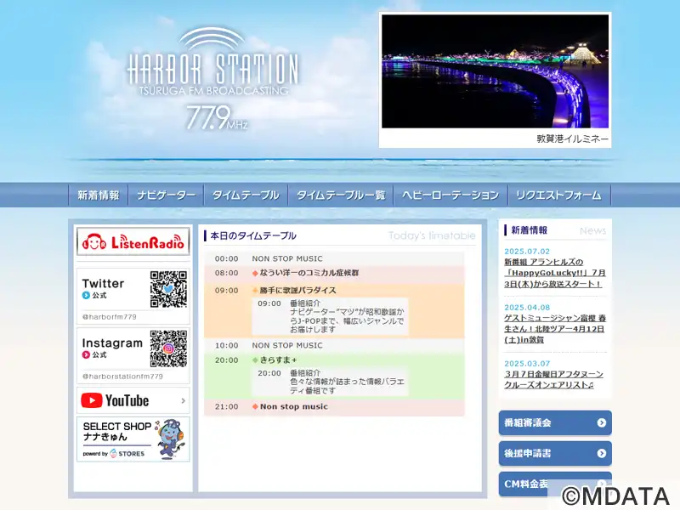Click the 2025.03.07 news date
The image size is (680, 510).
pyautogui.click(x=527, y=364)
